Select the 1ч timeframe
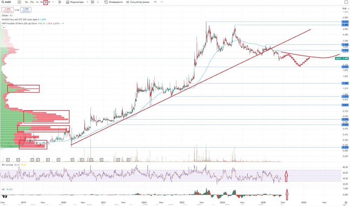350x206 pixels. pyautogui.click(x=37, y=2)
